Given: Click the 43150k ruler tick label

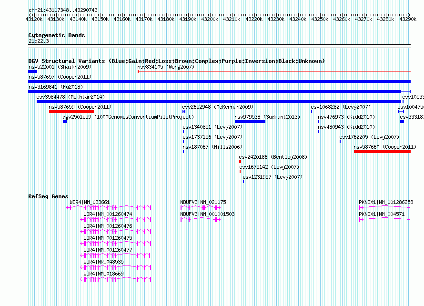Looking at the screenshot, I should [x=100, y=19].
